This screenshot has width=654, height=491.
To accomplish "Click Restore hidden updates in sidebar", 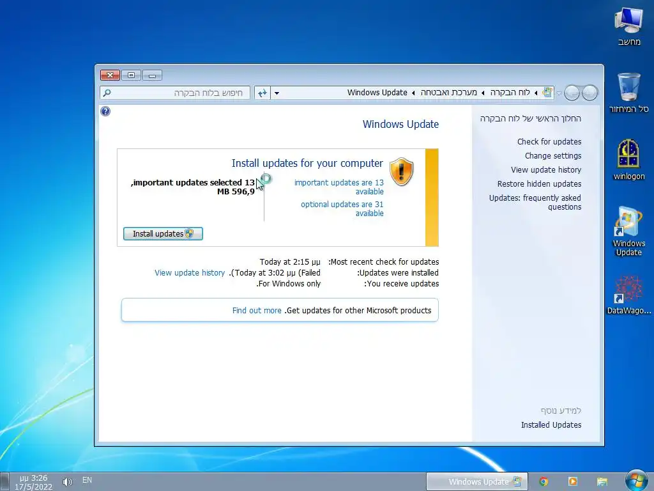I will coord(539,183).
